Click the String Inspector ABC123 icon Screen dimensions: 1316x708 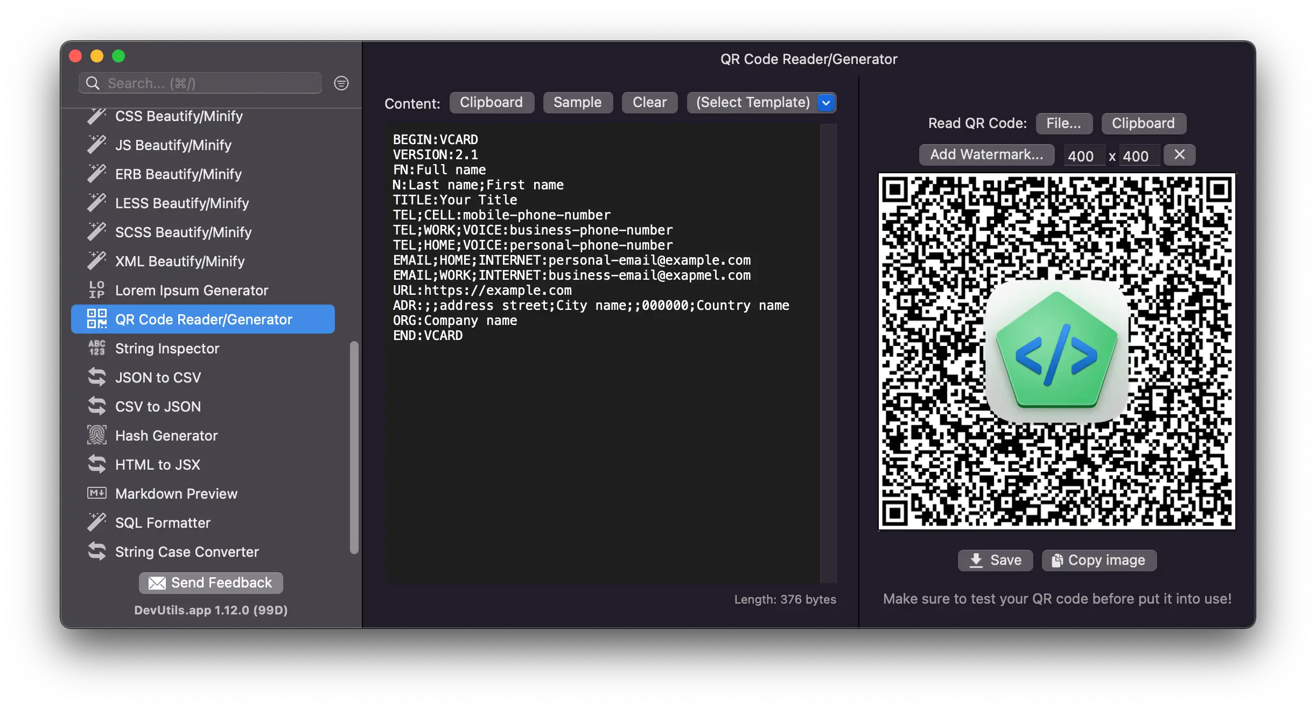97,348
